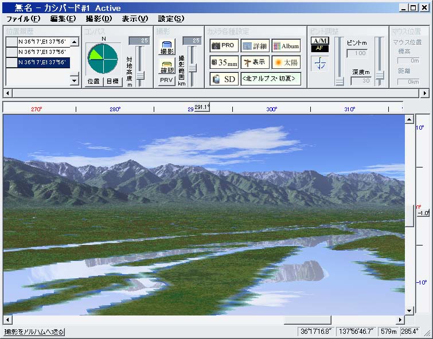The width and height of the screenshot is (433, 339).
Task: Click the 位置 position button
Action: (93, 81)
